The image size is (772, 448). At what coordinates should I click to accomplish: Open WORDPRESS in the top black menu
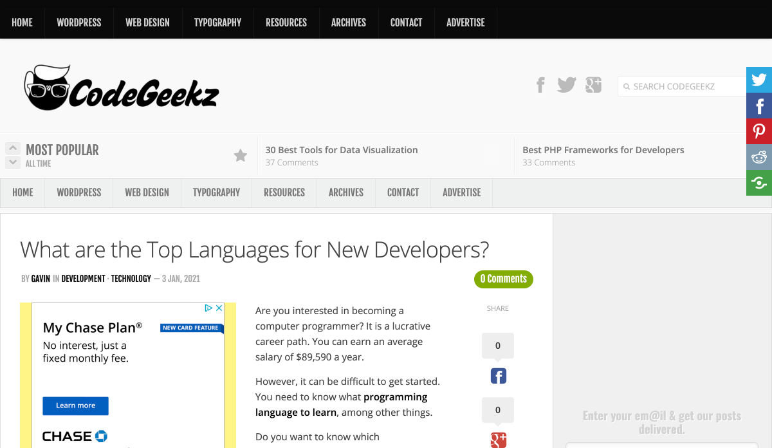(79, 22)
